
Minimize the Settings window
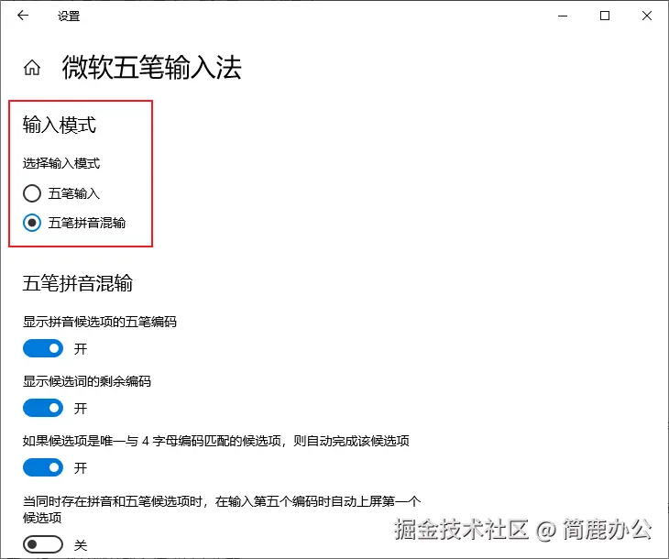click(563, 16)
